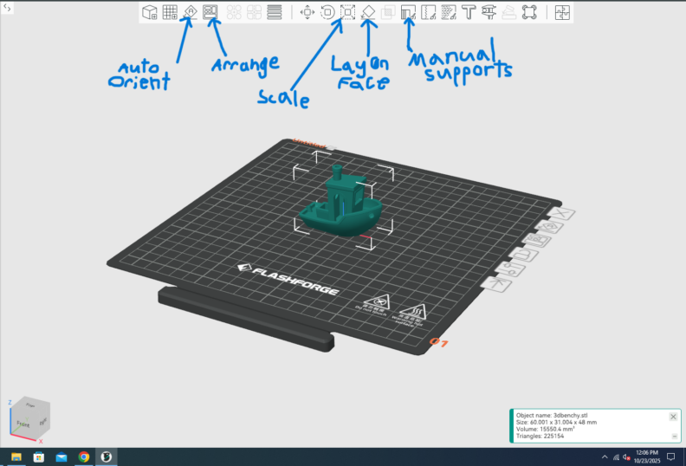Click the slicer app taskbar icon
Viewport: 686px width, 466px height.
tap(106, 456)
